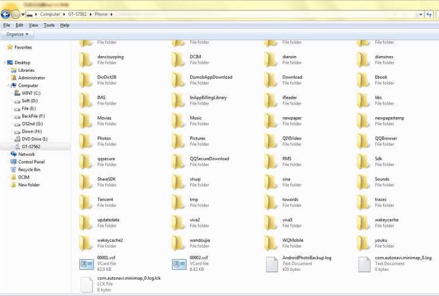
Task: Click the Back navigation arrow button
Action: 5,15
